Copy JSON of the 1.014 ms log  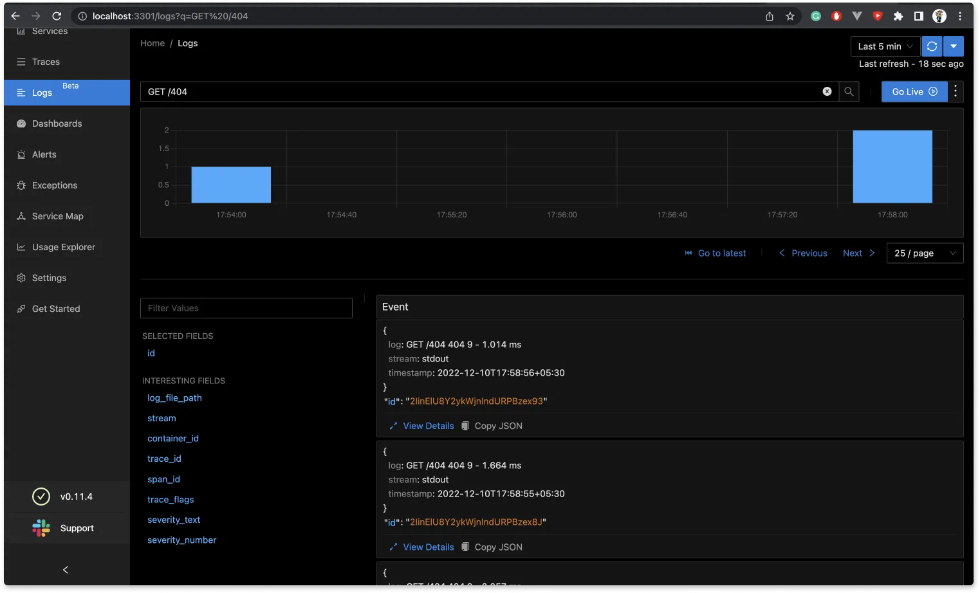[492, 426]
